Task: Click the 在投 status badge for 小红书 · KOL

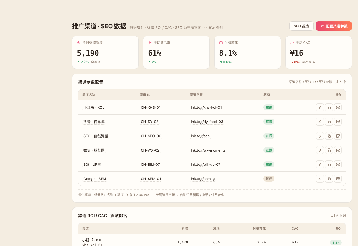Action: pos(269,107)
